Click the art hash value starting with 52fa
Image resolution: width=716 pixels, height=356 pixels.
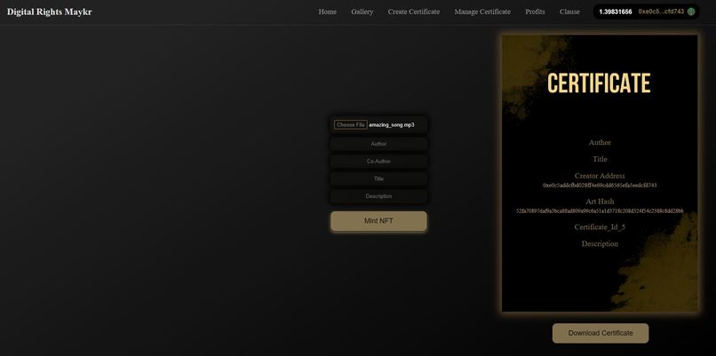coord(600,211)
